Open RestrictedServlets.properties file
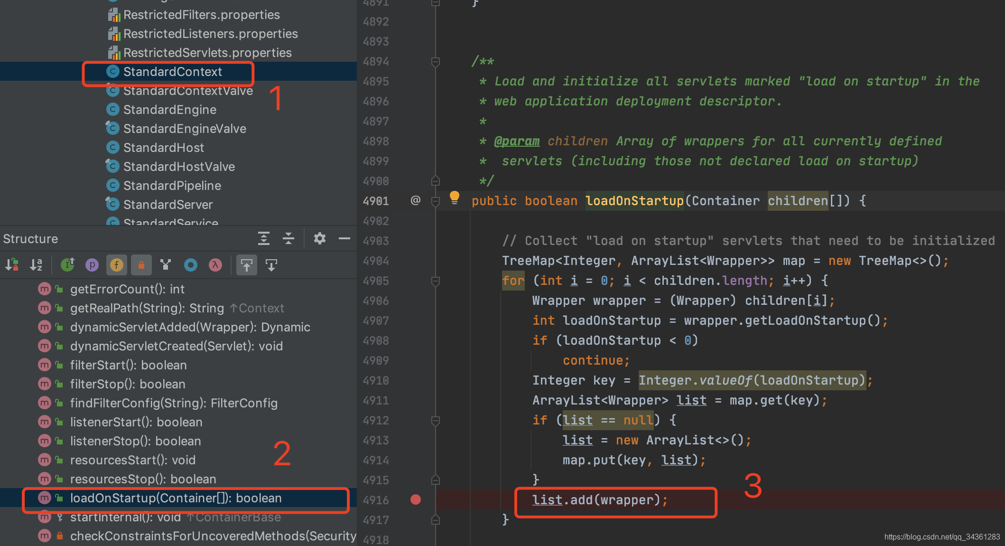This screenshot has width=1005, height=546. pyautogui.click(x=207, y=53)
